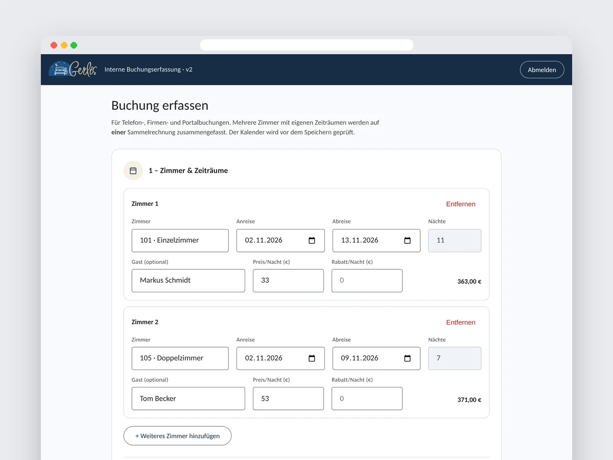The image size is (613, 460).
Task: Edit guest name field Tom Becker
Action: tap(188, 399)
